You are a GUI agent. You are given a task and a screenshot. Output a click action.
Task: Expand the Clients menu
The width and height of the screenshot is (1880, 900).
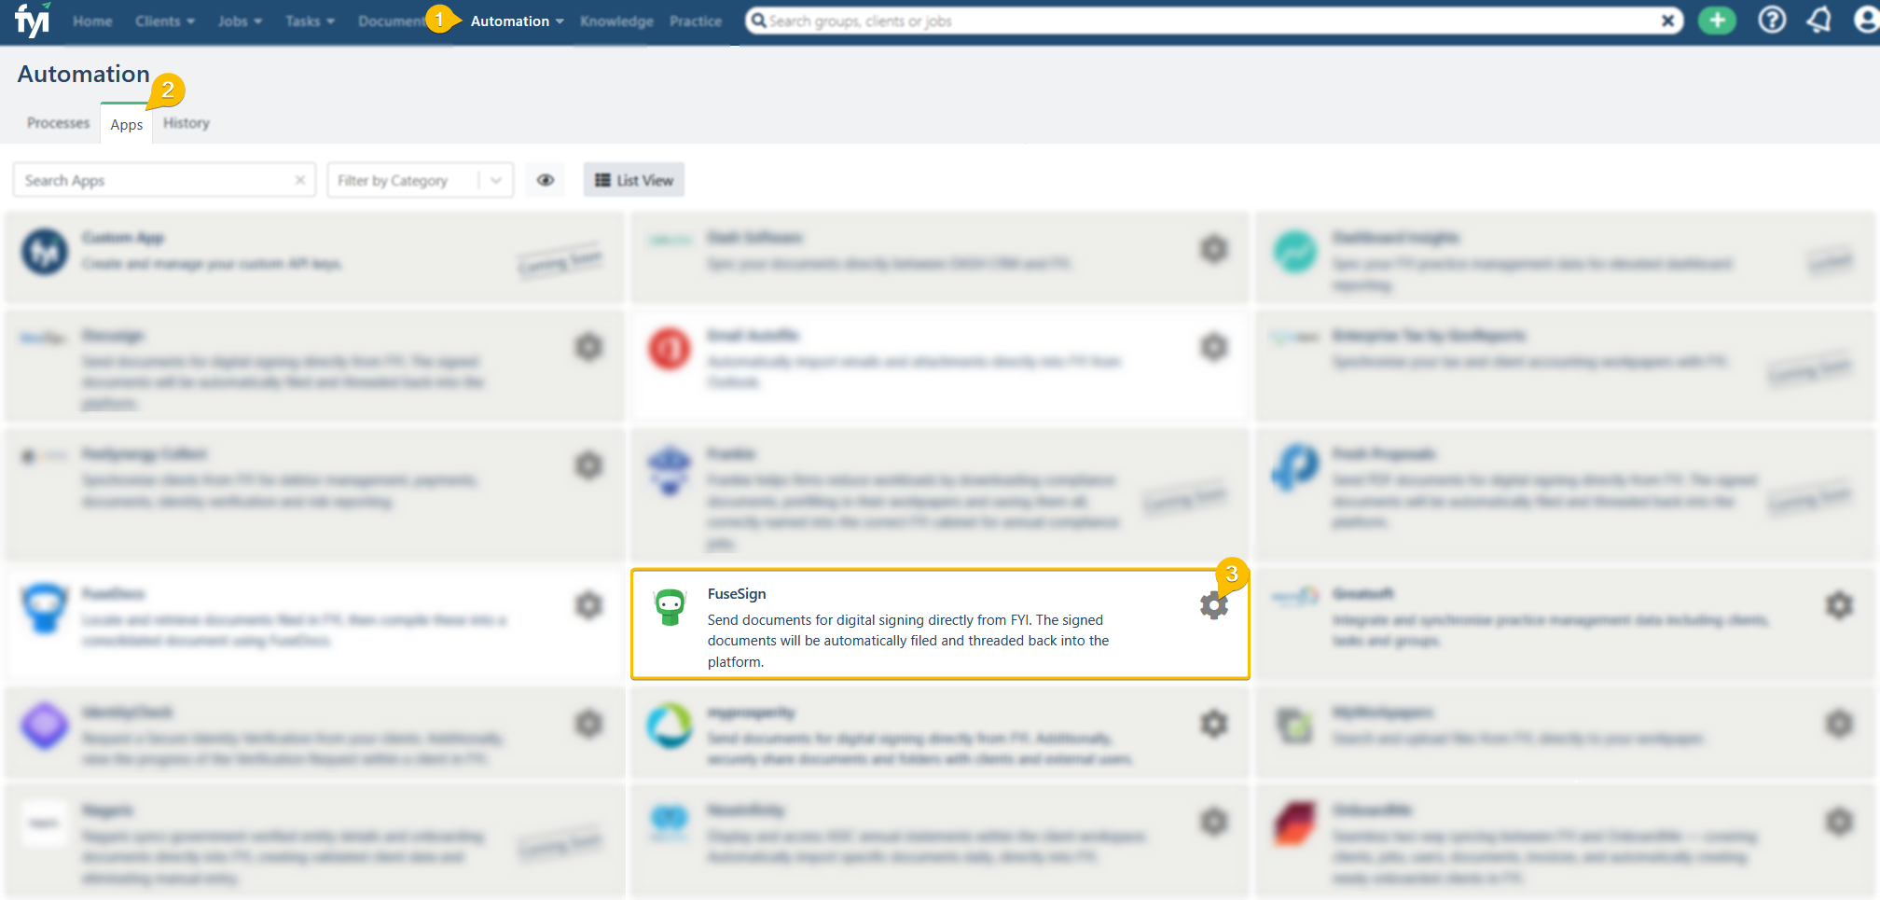click(164, 21)
